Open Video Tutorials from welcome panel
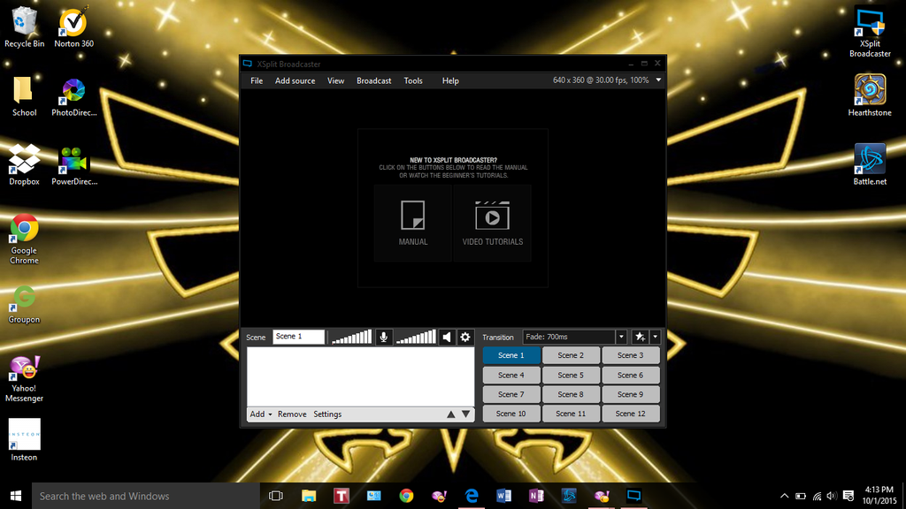906x509 pixels. click(492, 223)
